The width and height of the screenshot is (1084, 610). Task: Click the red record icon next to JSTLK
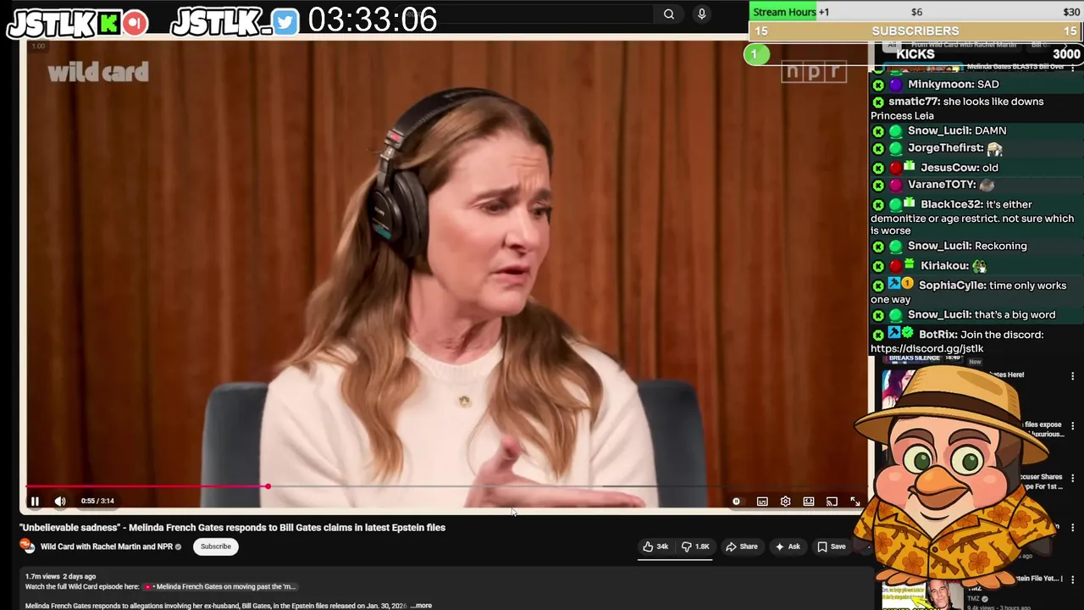click(x=135, y=24)
